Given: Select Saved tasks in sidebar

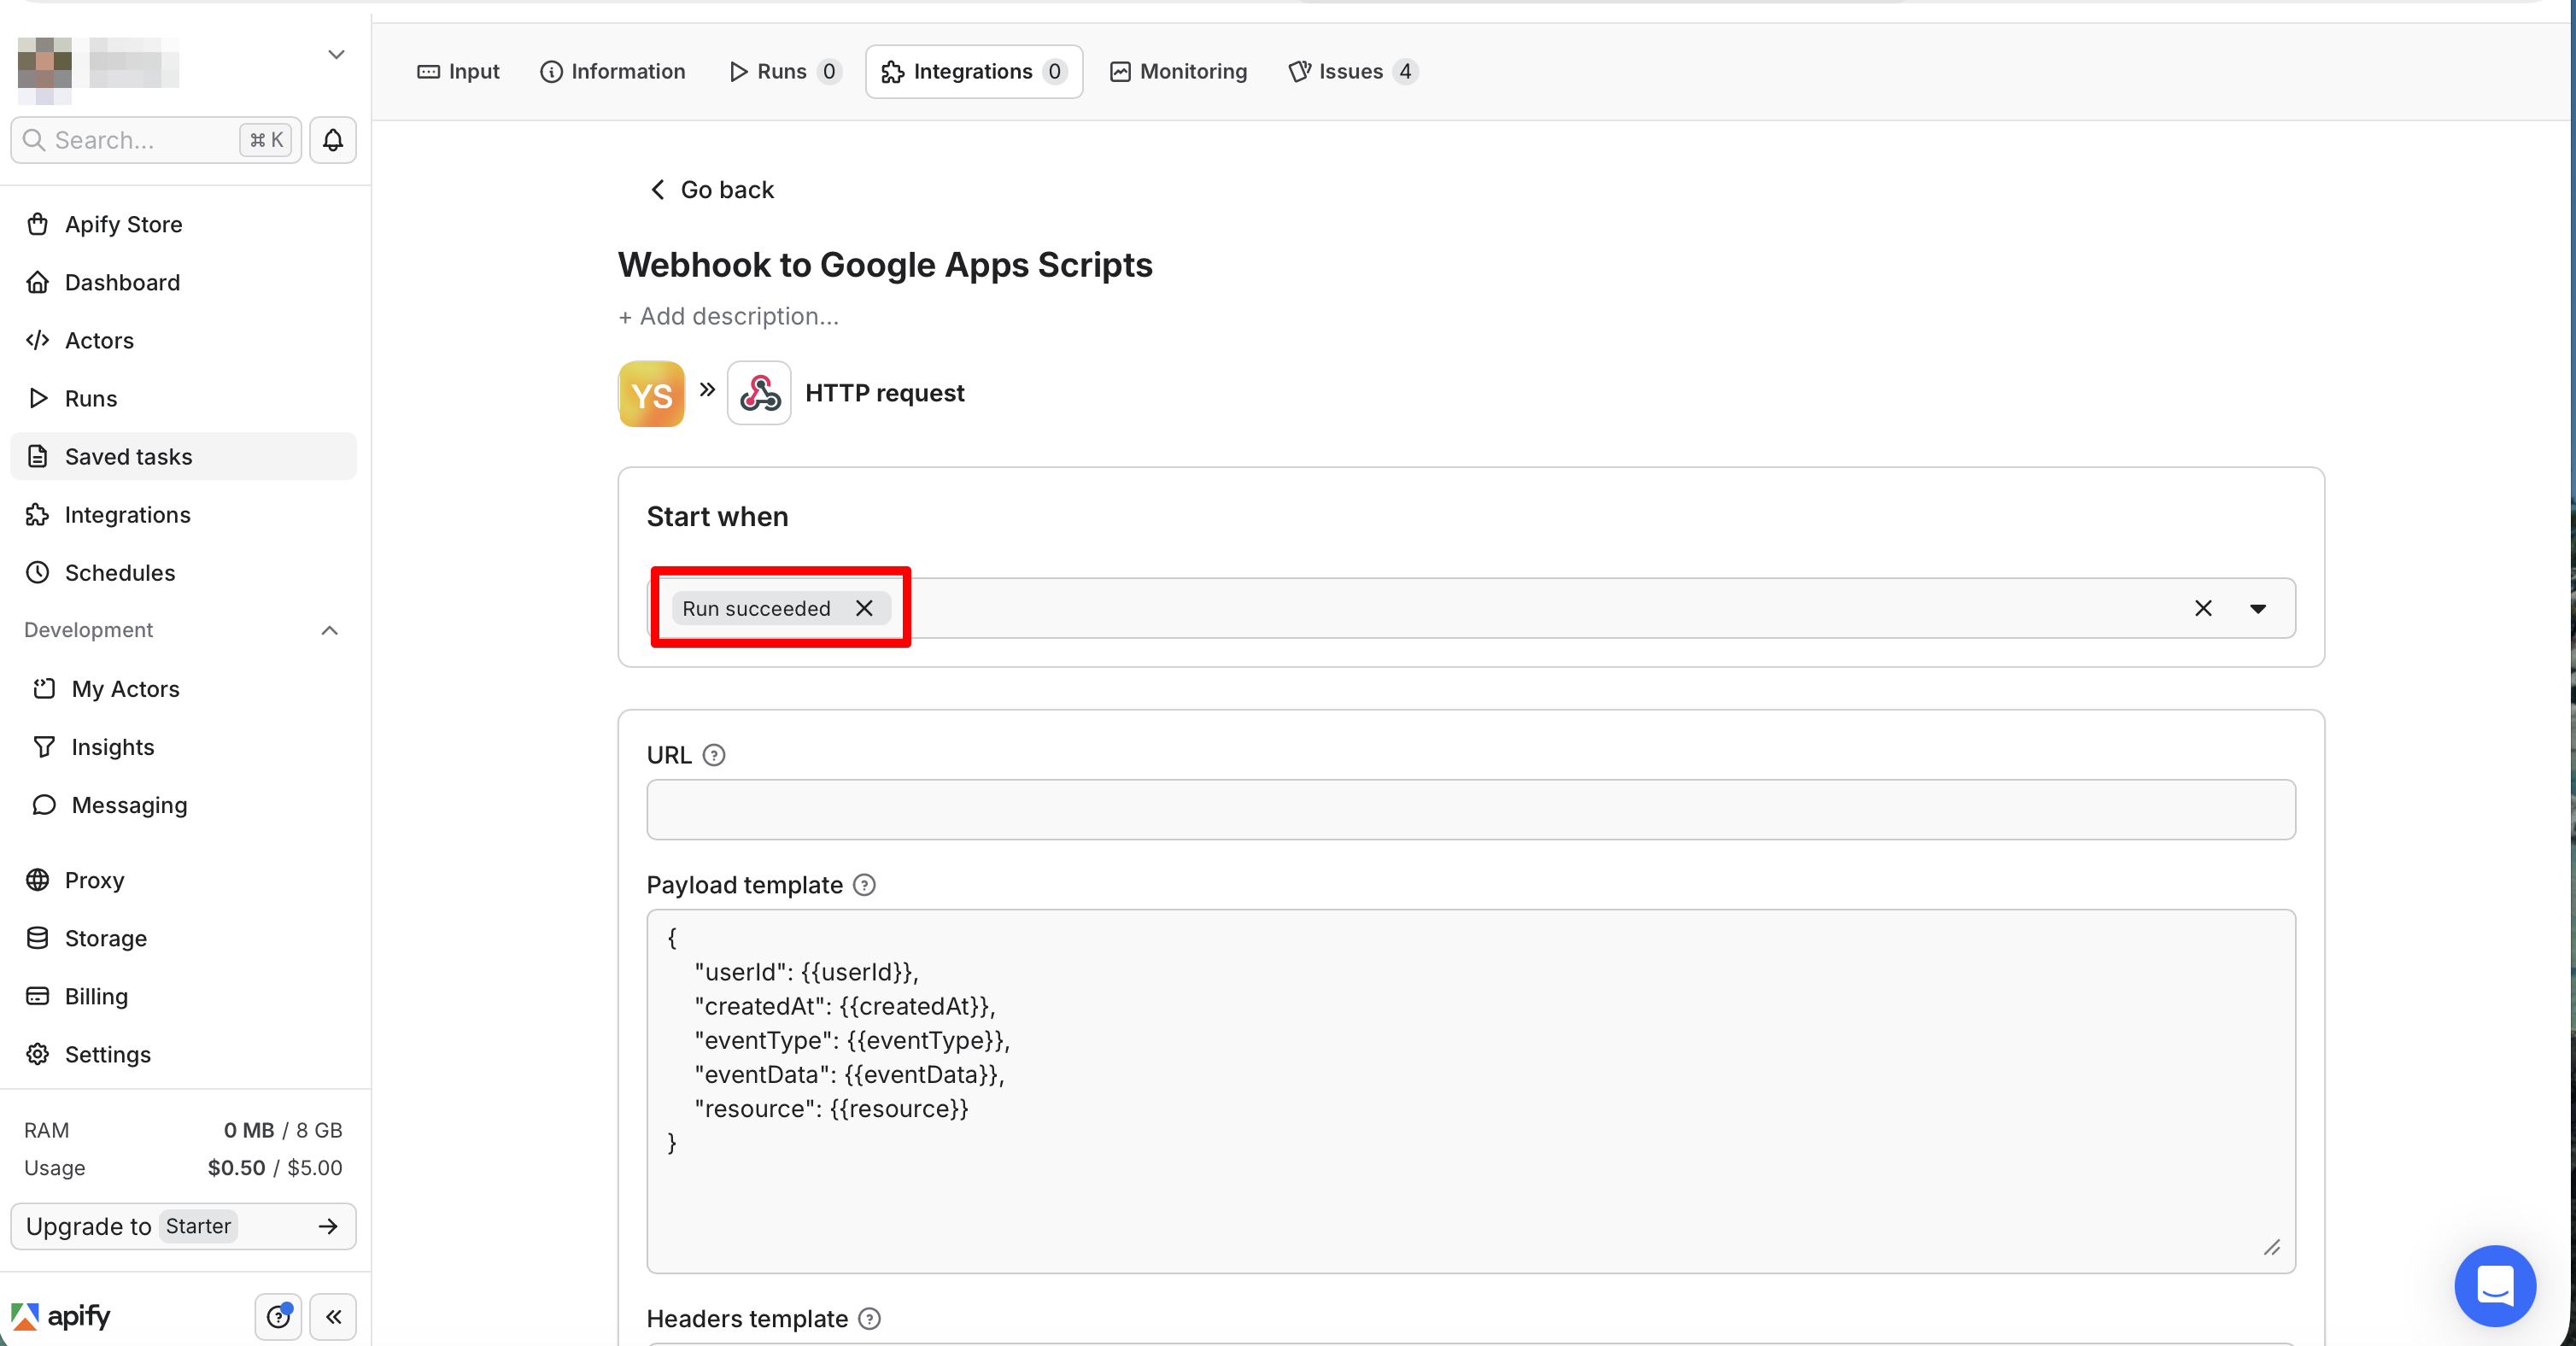Looking at the screenshot, I should pos(184,456).
